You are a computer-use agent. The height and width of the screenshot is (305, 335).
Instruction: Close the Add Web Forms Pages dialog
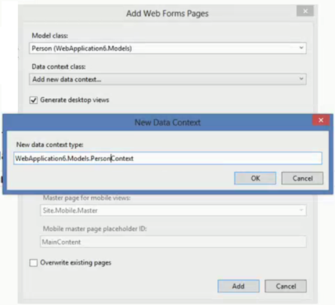point(305,11)
